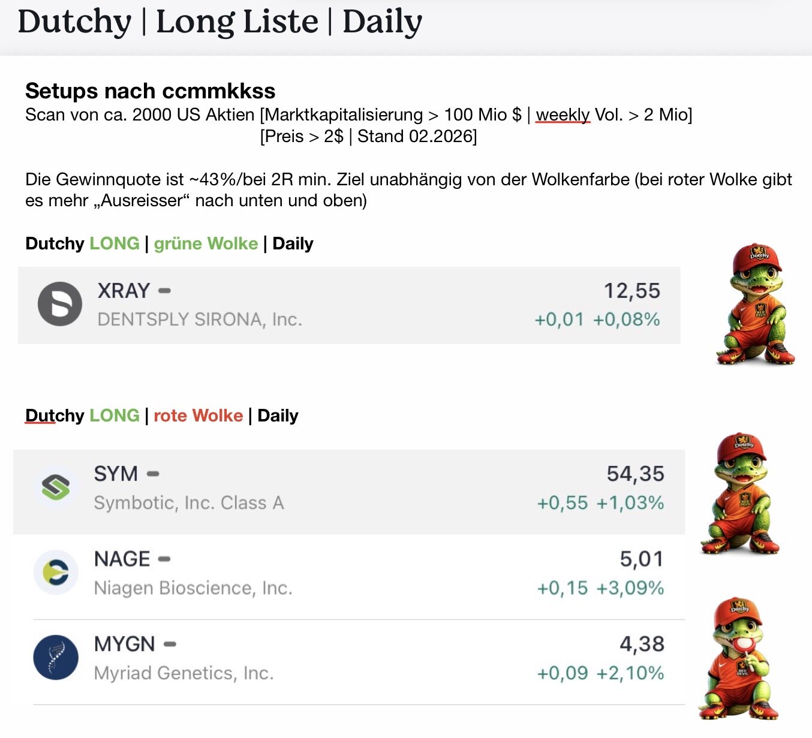Click the green 'grüne Wolke' heading text
This screenshot has width=812, height=738.
(x=206, y=243)
